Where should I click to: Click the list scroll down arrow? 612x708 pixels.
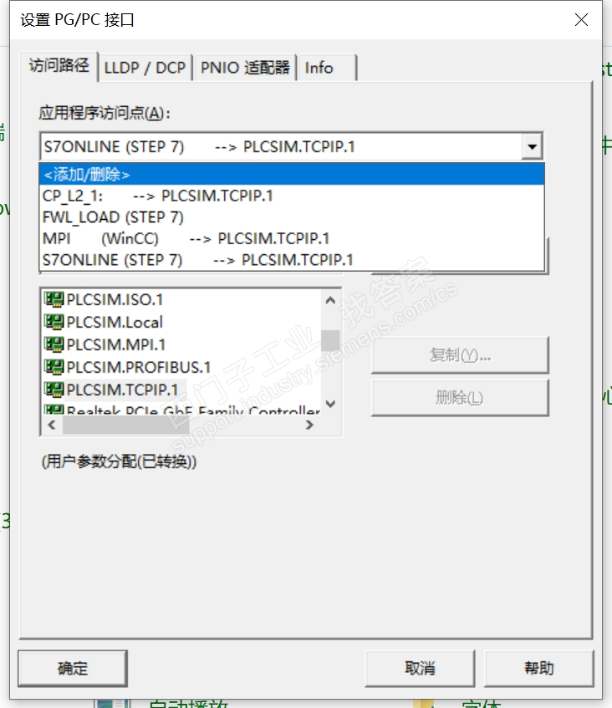[330, 404]
